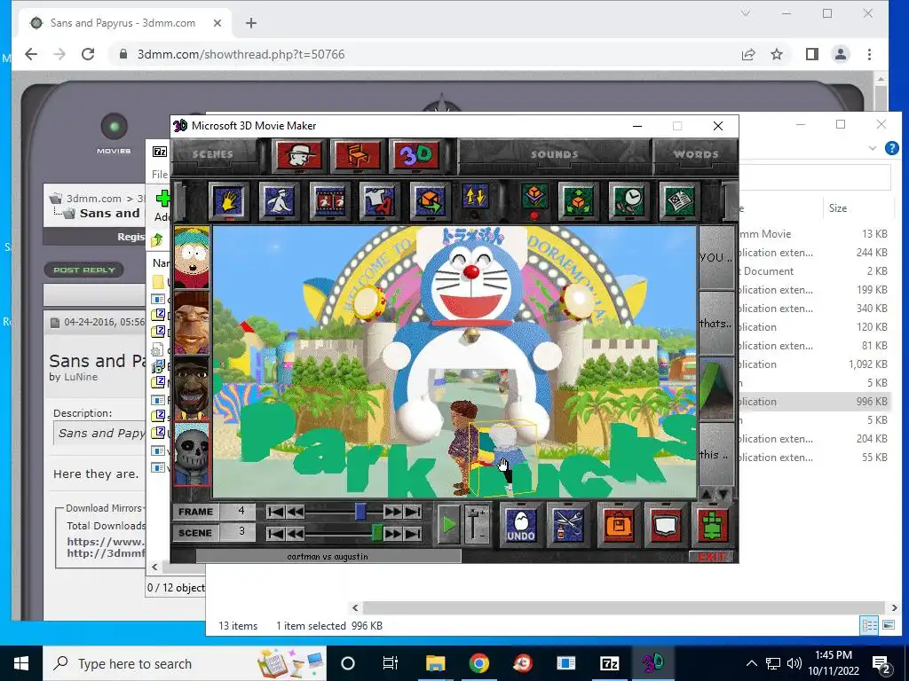Screen dimensions: 909x681
Task: Open the WORDS tab
Action: [696, 154]
